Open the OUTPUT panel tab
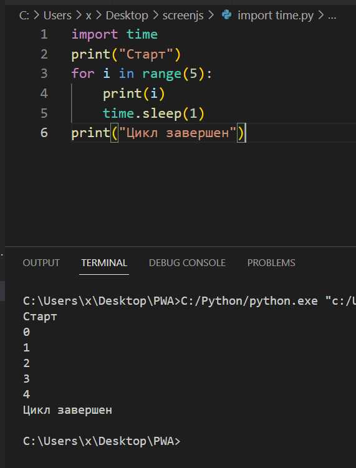Image resolution: width=356 pixels, height=468 pixels. tap(41, 263)
